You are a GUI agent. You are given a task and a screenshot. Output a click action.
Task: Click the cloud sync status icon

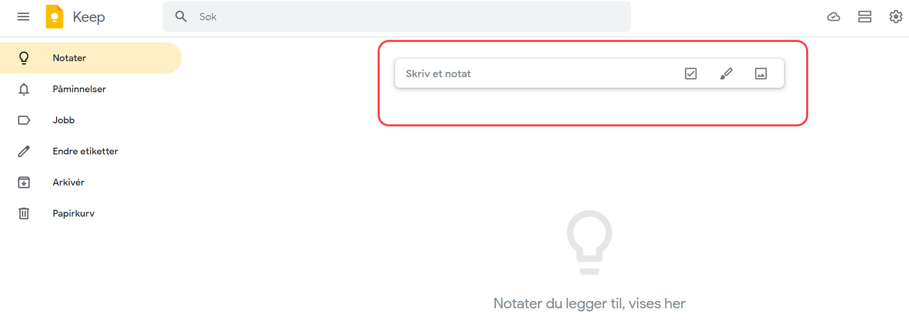click(834, 17)
